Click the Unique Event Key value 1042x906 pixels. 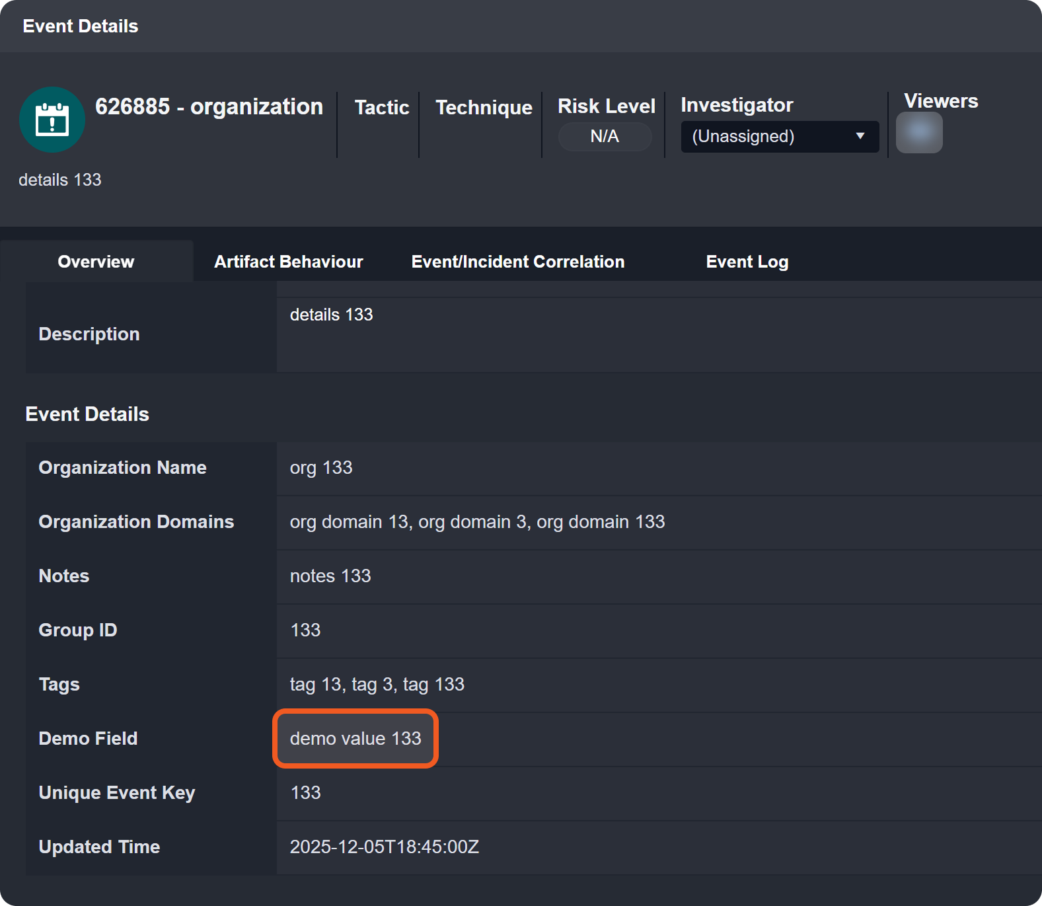[x=305, y=793]
